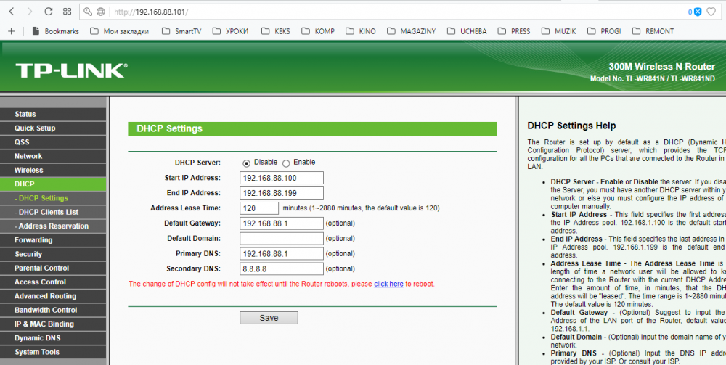Click the Start IP Address field

(x=282, y=178)
